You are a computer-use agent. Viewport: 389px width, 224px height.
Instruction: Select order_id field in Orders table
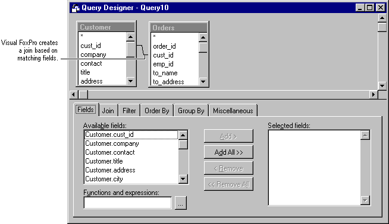[175, 46]
